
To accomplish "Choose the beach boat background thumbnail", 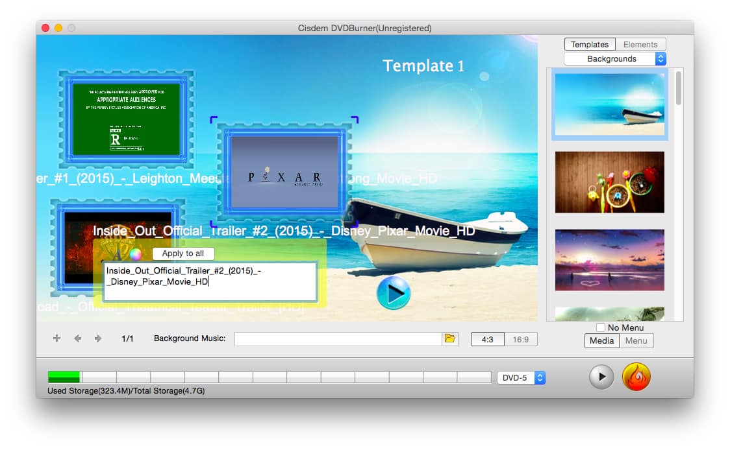I will [x=609, y=104].
